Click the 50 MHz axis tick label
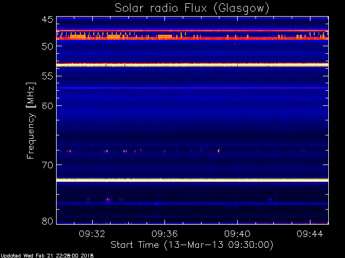 47,46
